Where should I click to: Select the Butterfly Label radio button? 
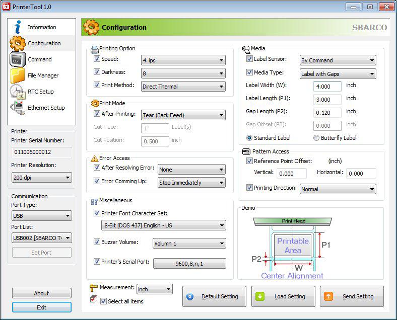coord(316,138)
